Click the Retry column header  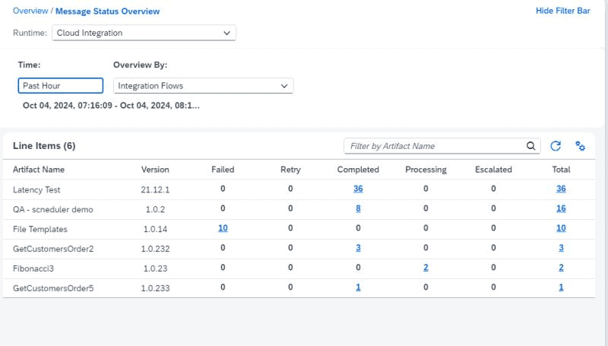pos(290,170)
